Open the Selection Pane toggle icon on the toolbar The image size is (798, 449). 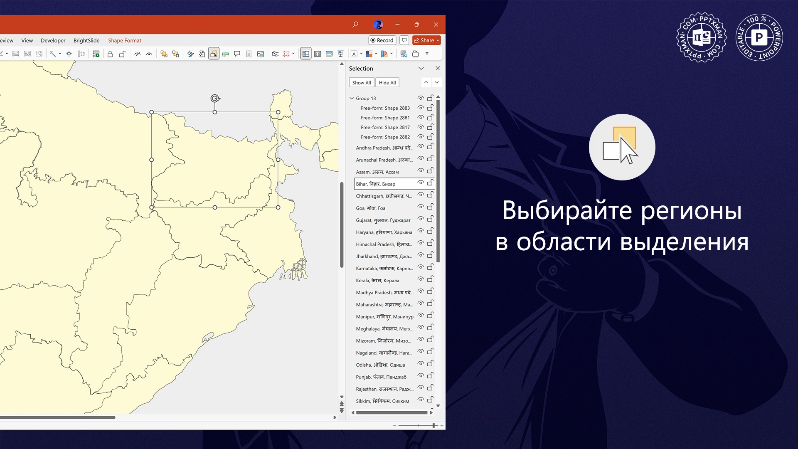click(214, 54)
